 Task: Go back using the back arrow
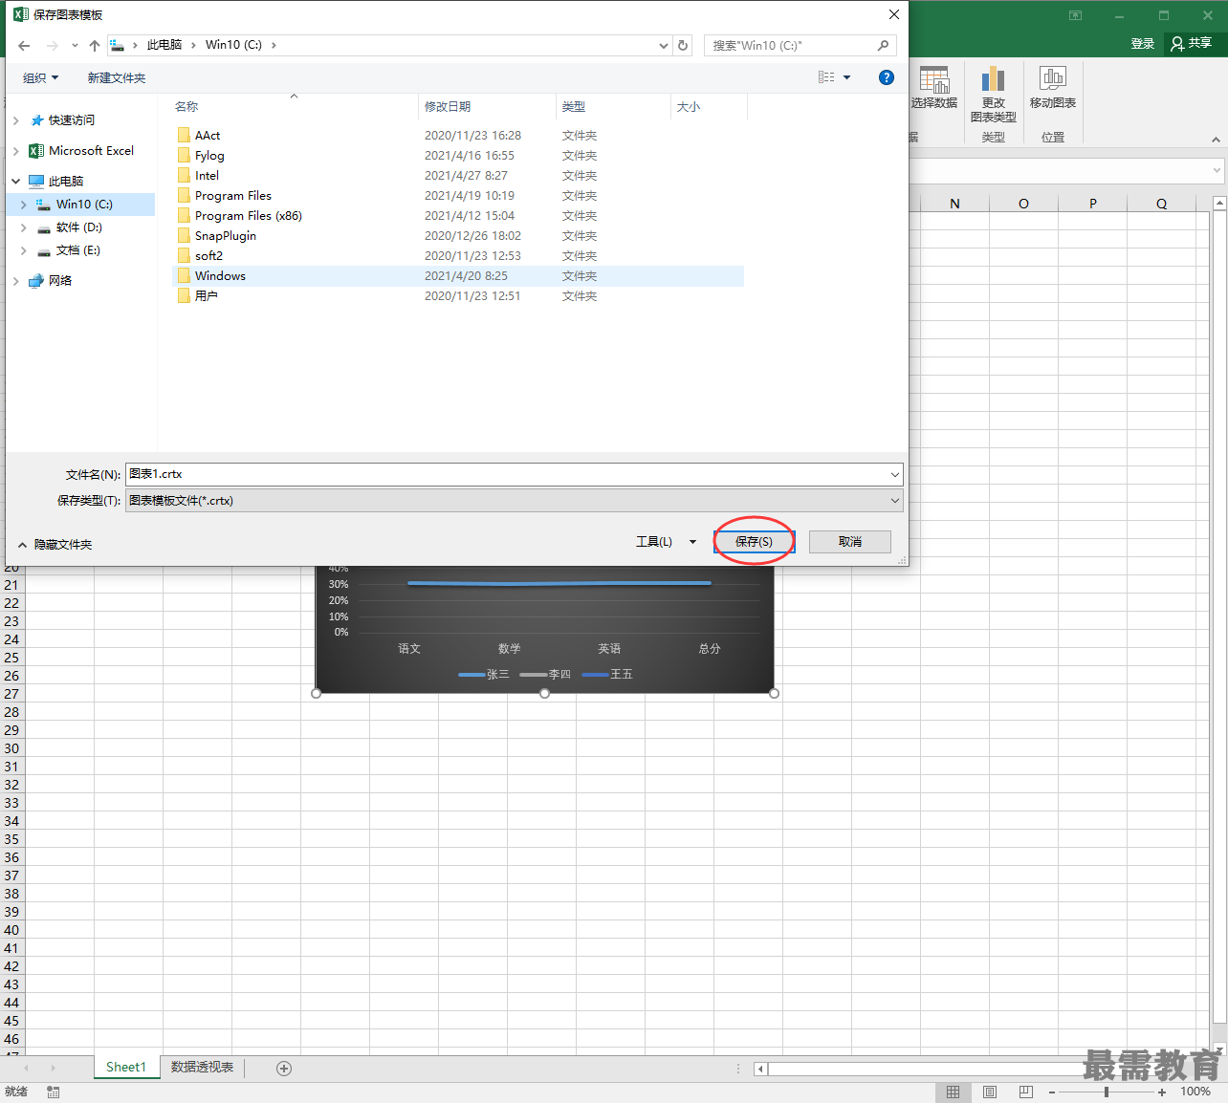pyautogui.click(x=24, y=45)
